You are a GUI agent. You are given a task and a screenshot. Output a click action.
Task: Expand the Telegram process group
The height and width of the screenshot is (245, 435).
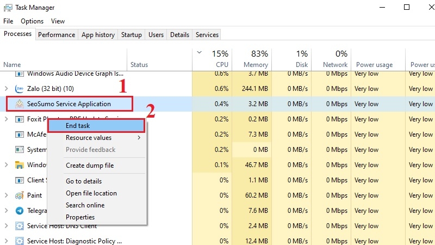click(6, 211)
